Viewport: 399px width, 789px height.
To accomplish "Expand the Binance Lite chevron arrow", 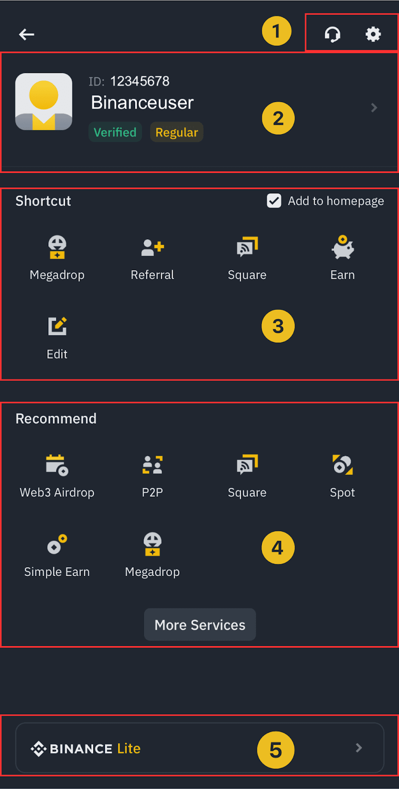I will (x=359, y=748).
